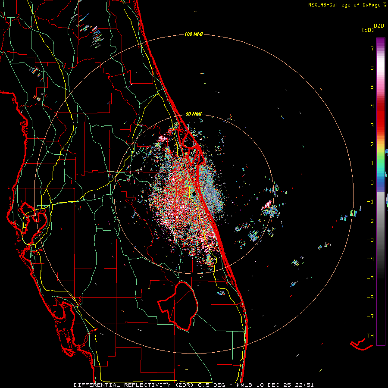Image resolution: width=388 pixels, height=388 pixels.
Task: Click the -7 value on color scale
Action: (370, 316)
